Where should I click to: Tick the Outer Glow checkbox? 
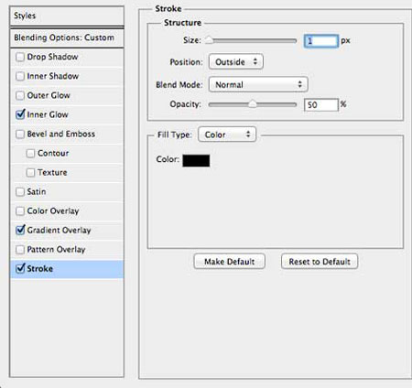tap(20, 95)
